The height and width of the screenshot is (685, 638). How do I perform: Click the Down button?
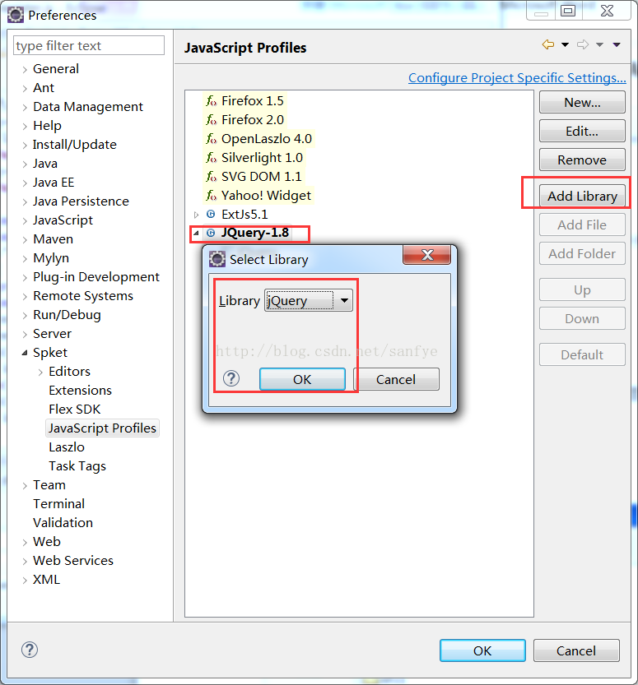pos(582,318)
